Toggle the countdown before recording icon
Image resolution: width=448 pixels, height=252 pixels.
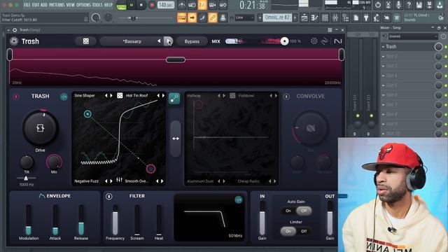[x=202, y=5]
